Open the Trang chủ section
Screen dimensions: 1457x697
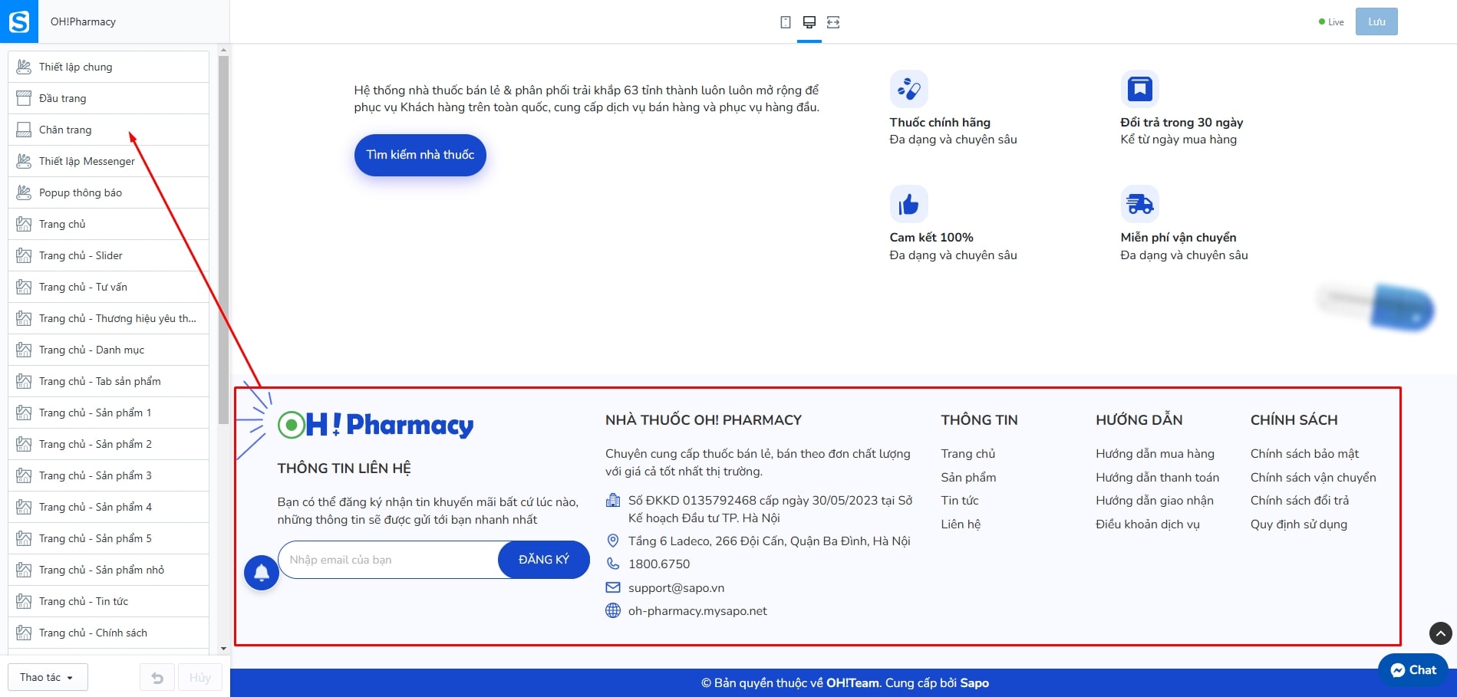pyautogui.click(x=108, y=224)
